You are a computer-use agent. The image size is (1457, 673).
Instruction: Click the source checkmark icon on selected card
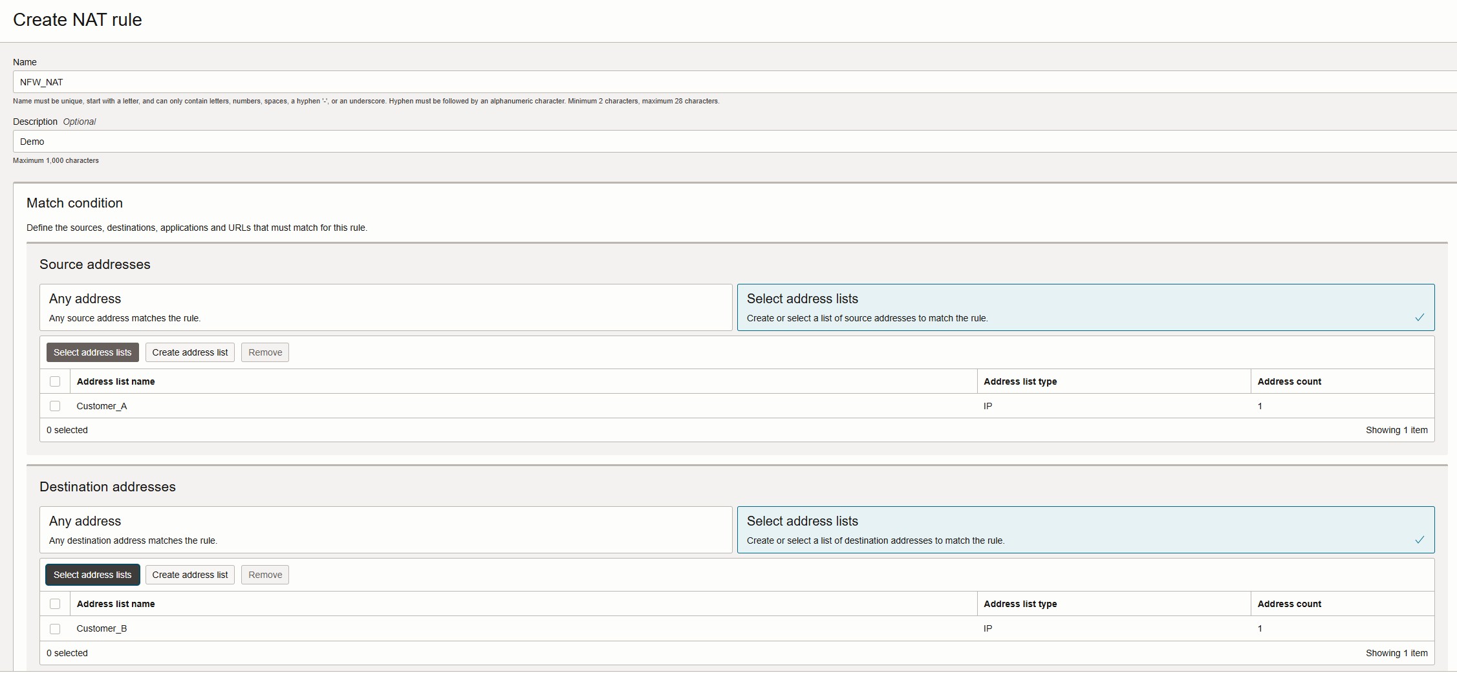(1419, 317)
